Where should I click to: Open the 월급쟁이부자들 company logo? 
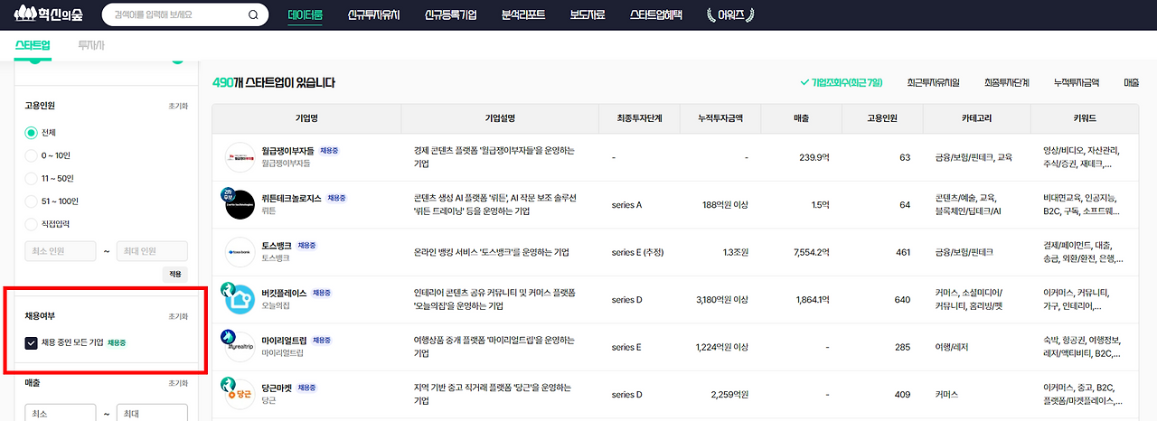240,157
